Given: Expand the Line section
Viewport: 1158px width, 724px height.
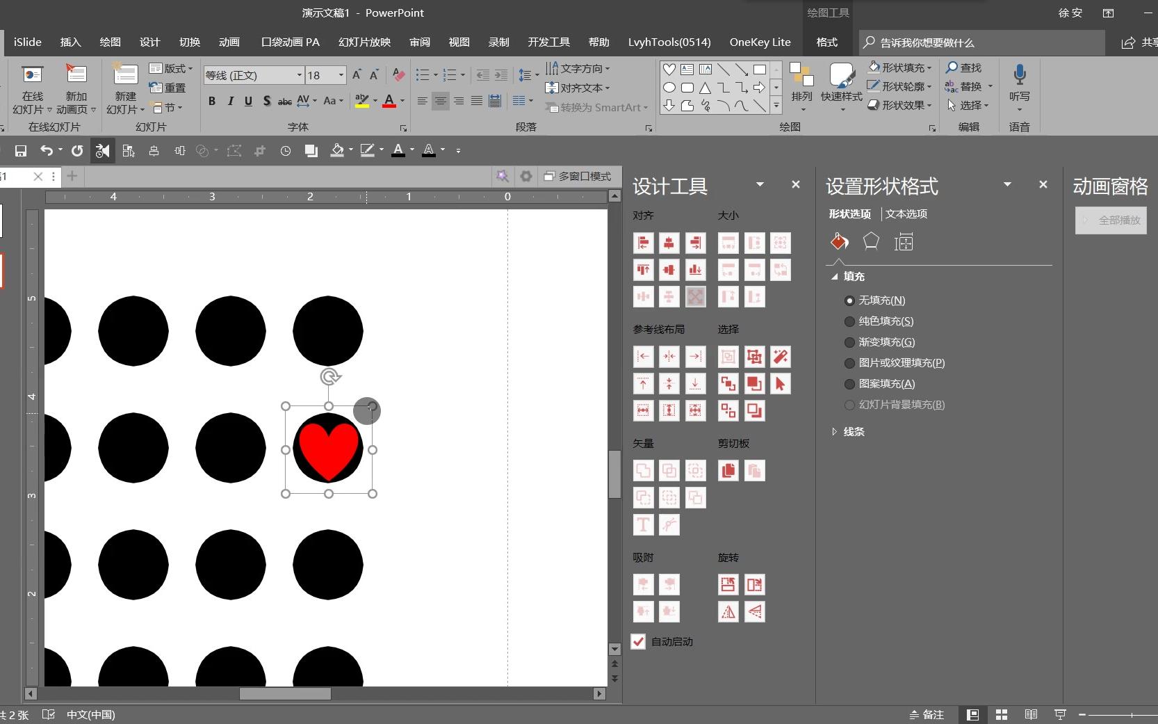Looking at the screenshot, I should (835, 432).
